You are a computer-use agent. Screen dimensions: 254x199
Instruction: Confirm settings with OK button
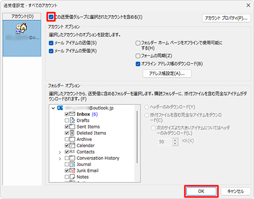pos(201,191)
